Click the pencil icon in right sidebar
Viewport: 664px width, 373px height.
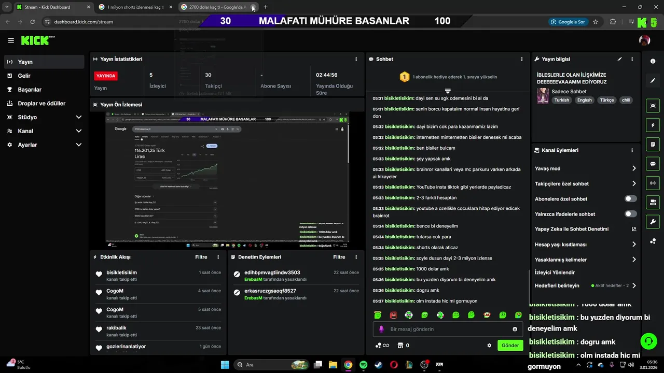pos(653,81)
